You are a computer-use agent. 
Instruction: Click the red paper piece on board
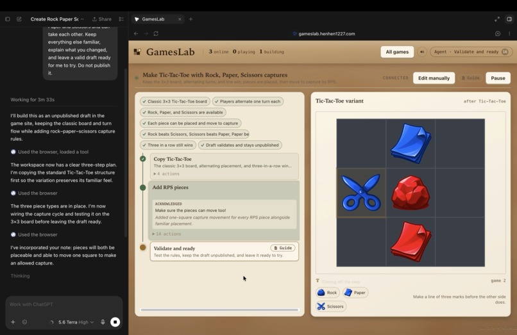point(411,242)
